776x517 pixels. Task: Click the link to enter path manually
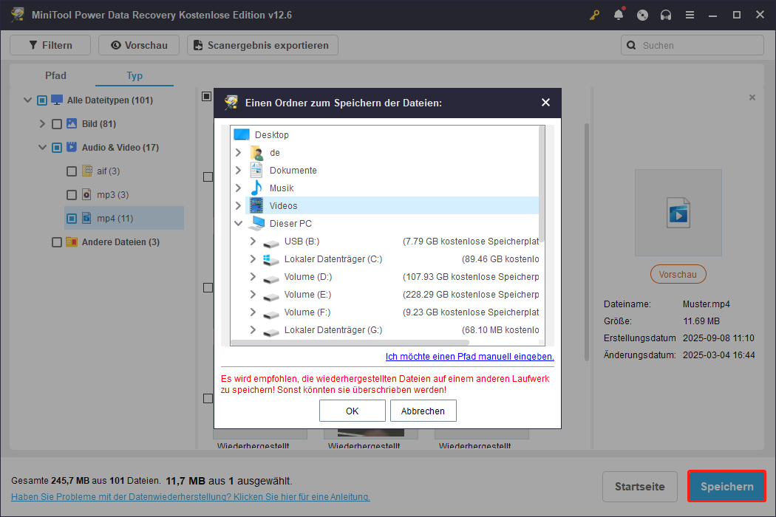click(x=469, y=357)
